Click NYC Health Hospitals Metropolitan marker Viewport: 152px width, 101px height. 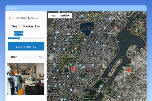click(x=115, y=28)
